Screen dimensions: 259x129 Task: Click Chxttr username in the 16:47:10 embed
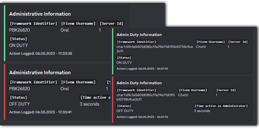tap(201, 47)
